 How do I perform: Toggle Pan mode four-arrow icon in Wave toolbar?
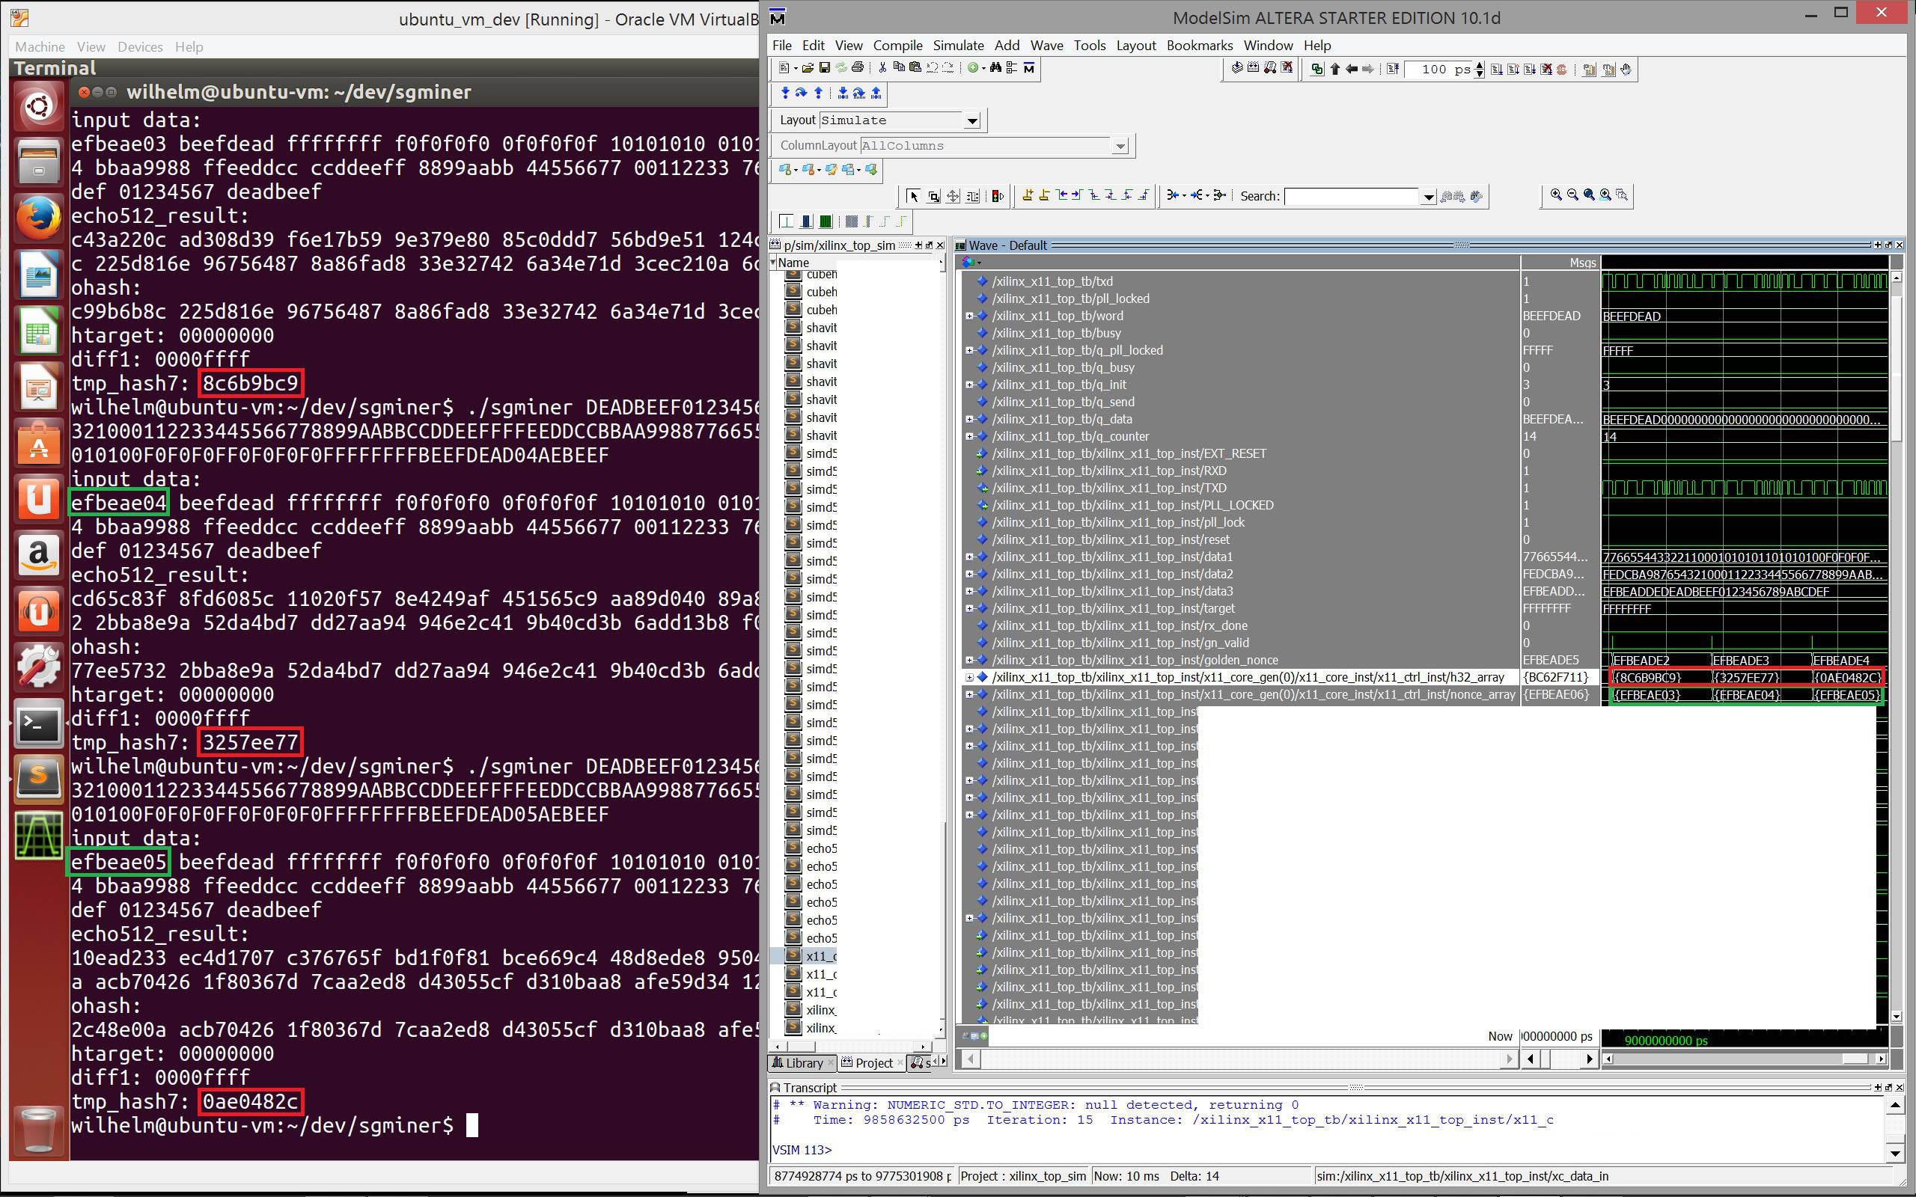click(954, 195)
